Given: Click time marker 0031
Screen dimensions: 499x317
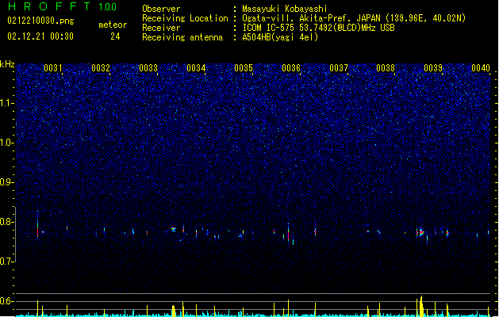Looking at the screenshot, I should (x=53, y=68).
